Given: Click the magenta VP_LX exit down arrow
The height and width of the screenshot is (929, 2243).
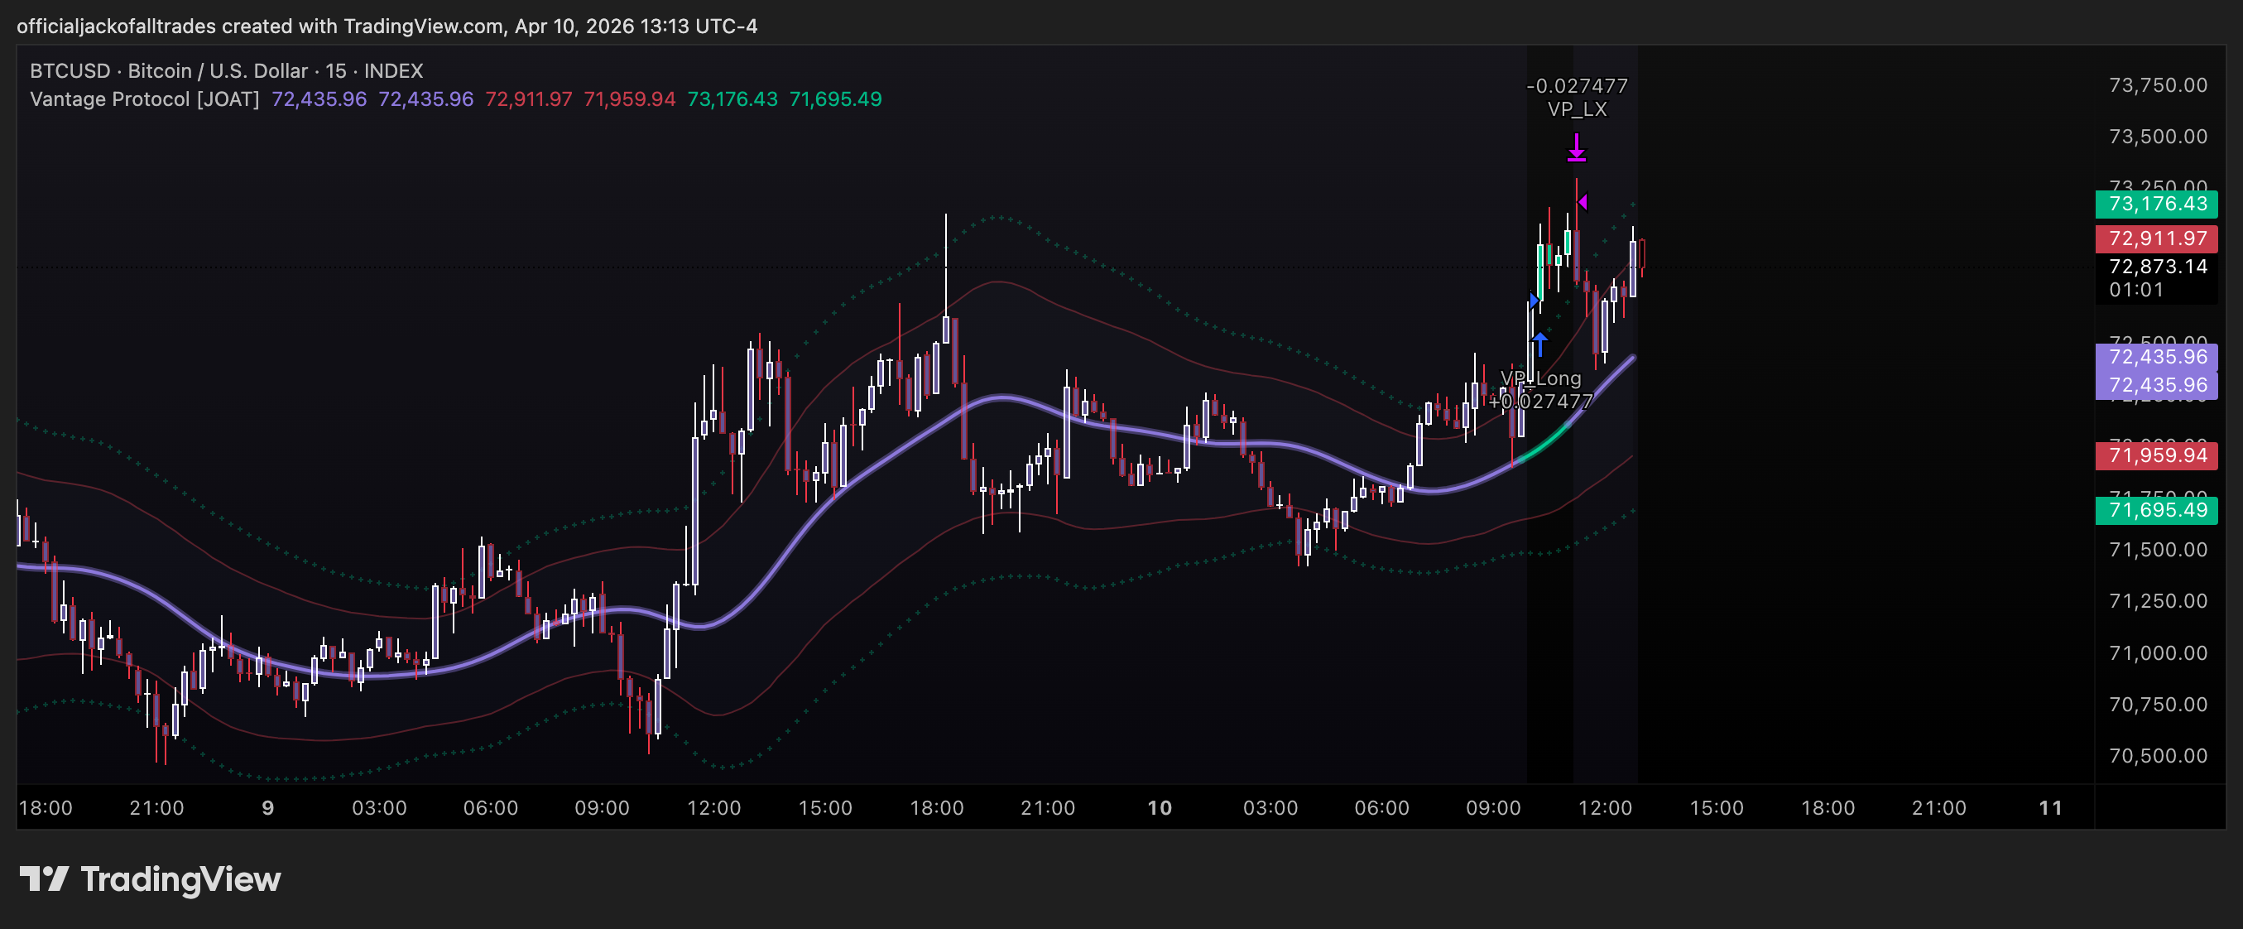Looking at the screenshot, I should coord(1577,147).
